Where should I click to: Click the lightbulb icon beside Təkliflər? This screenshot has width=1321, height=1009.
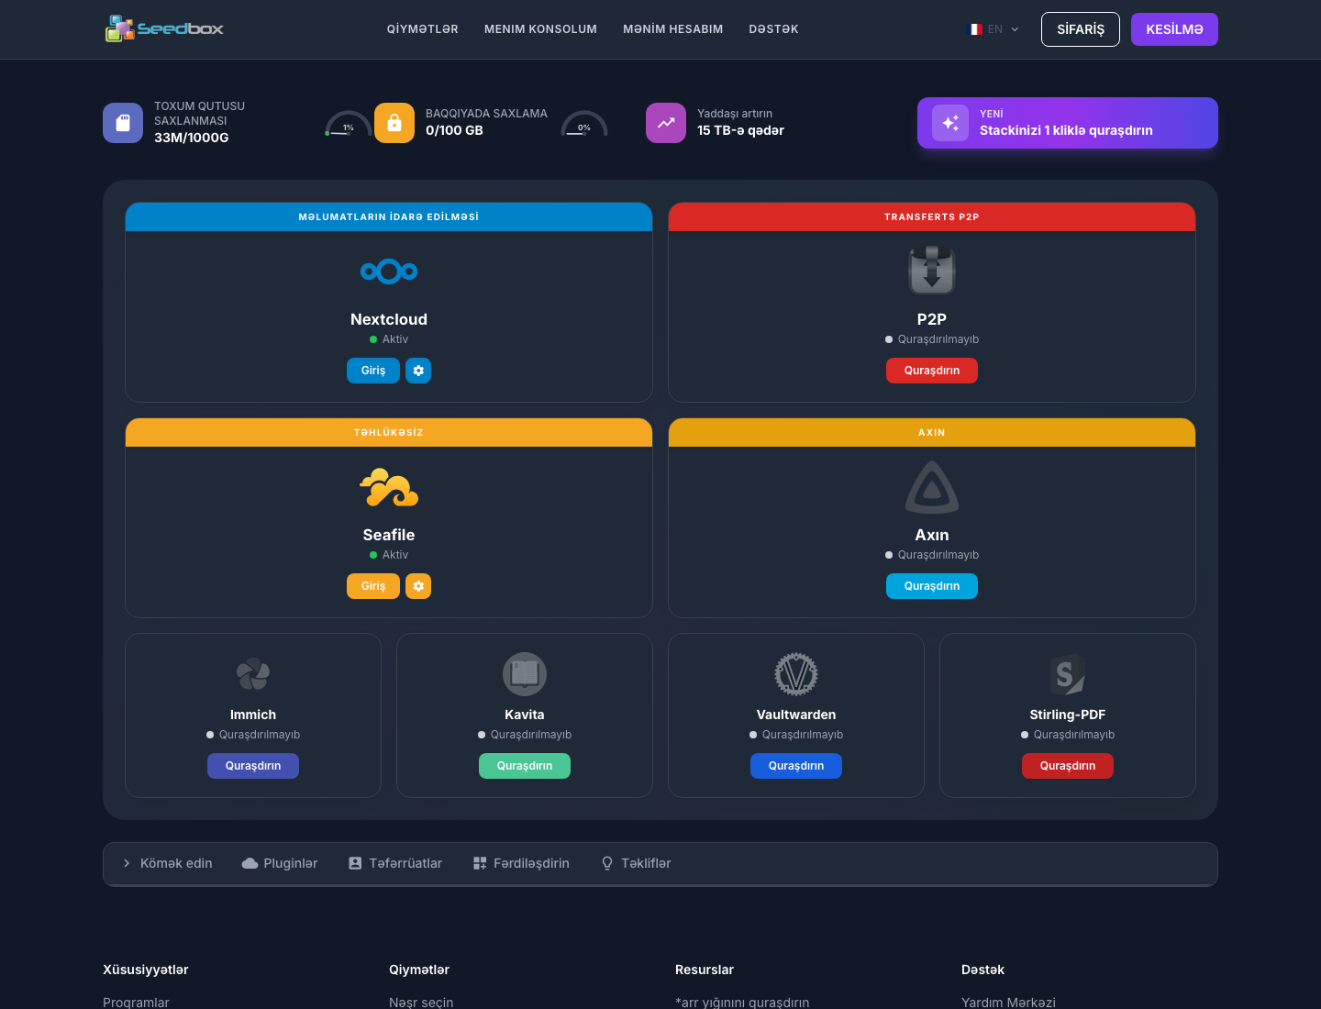click(x=607, y=863)
